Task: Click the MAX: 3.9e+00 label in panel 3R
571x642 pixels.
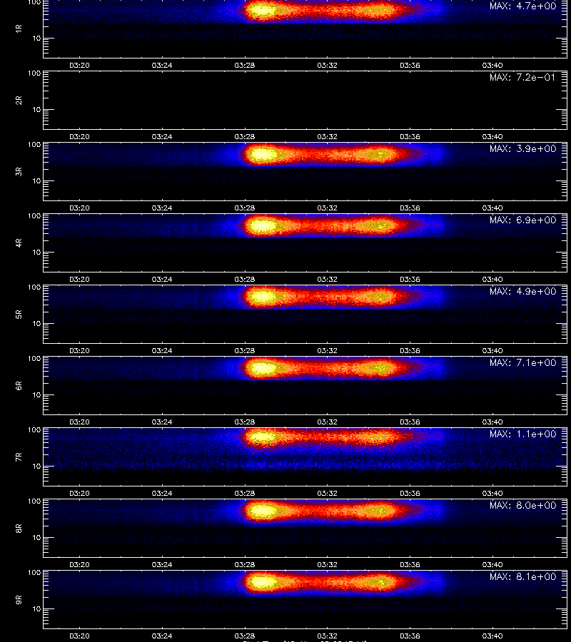Action: point(522,148)
